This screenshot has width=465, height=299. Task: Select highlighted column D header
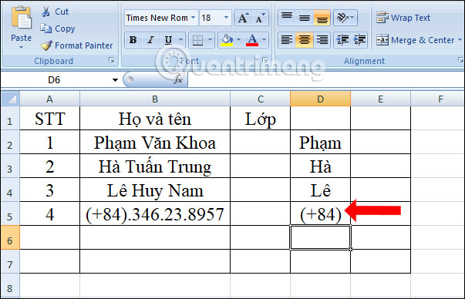point(320,99)
